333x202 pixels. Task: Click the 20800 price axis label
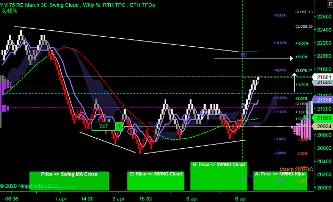coord(324,135)
